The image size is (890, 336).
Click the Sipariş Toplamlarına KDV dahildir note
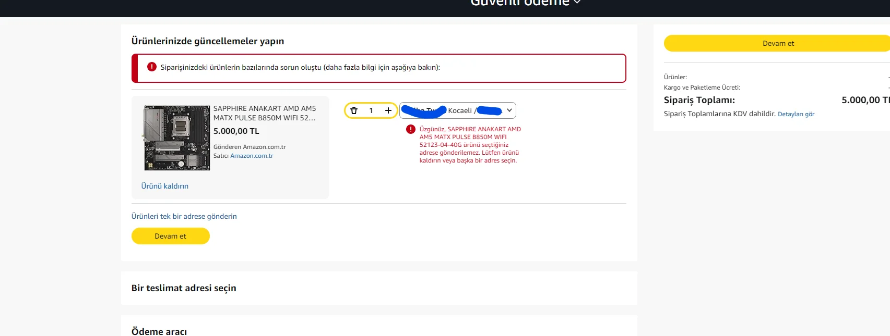click(x=720, y=114)
